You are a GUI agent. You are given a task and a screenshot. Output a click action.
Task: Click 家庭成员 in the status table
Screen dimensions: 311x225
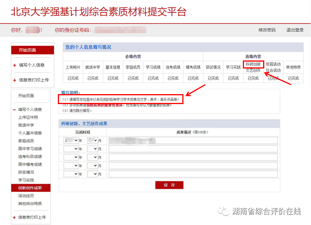pos(133,67)
